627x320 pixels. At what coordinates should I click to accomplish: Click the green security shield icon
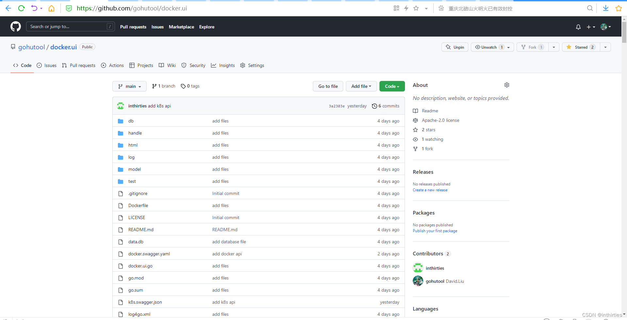(69, 8)
